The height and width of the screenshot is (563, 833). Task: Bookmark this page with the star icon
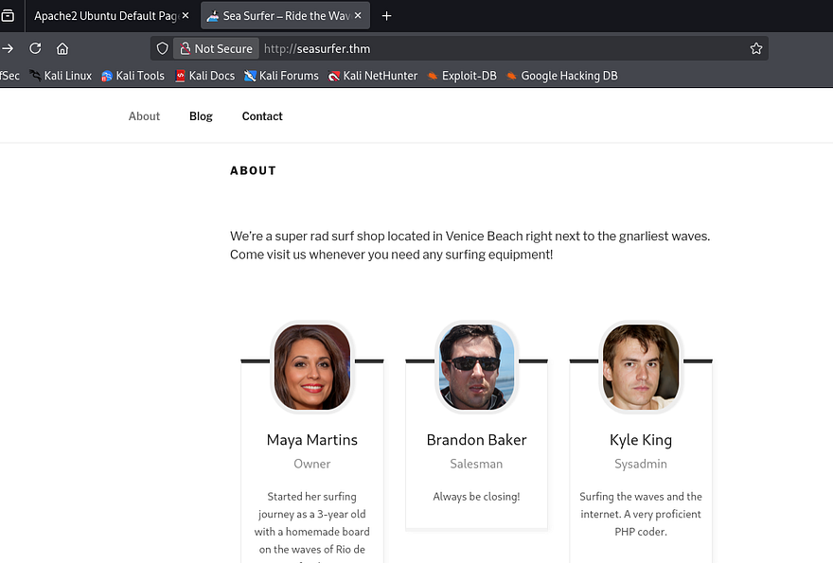(x=755, y=48)
